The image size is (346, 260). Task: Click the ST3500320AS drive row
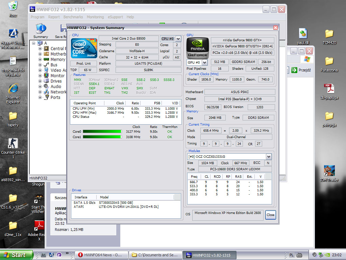point(126,202)
